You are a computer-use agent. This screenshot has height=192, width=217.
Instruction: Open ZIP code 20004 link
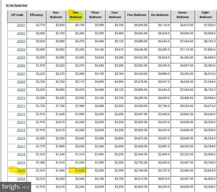click(x=21, y=49)
